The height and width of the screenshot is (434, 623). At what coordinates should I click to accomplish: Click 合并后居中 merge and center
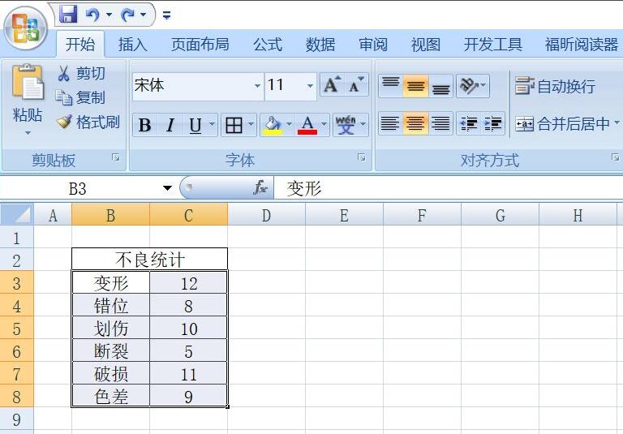tap(562, 124)
